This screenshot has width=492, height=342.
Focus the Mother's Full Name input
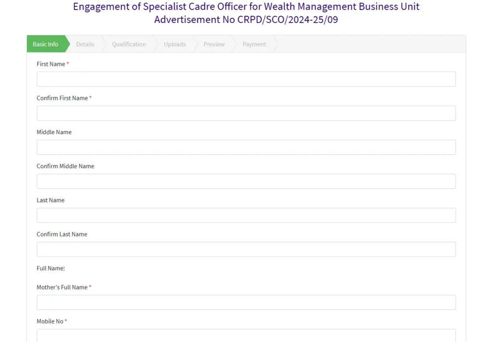click(x=246, y=303)
